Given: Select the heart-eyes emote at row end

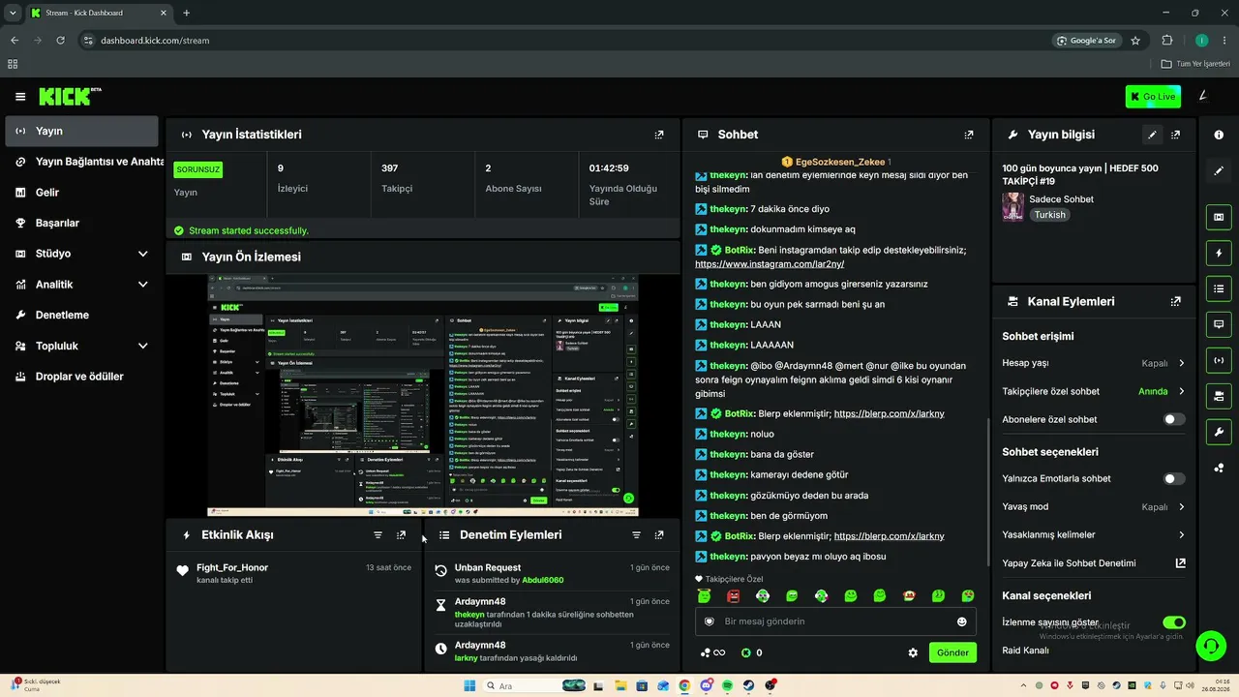Looking at the screenshot, I should coord(968,596).
